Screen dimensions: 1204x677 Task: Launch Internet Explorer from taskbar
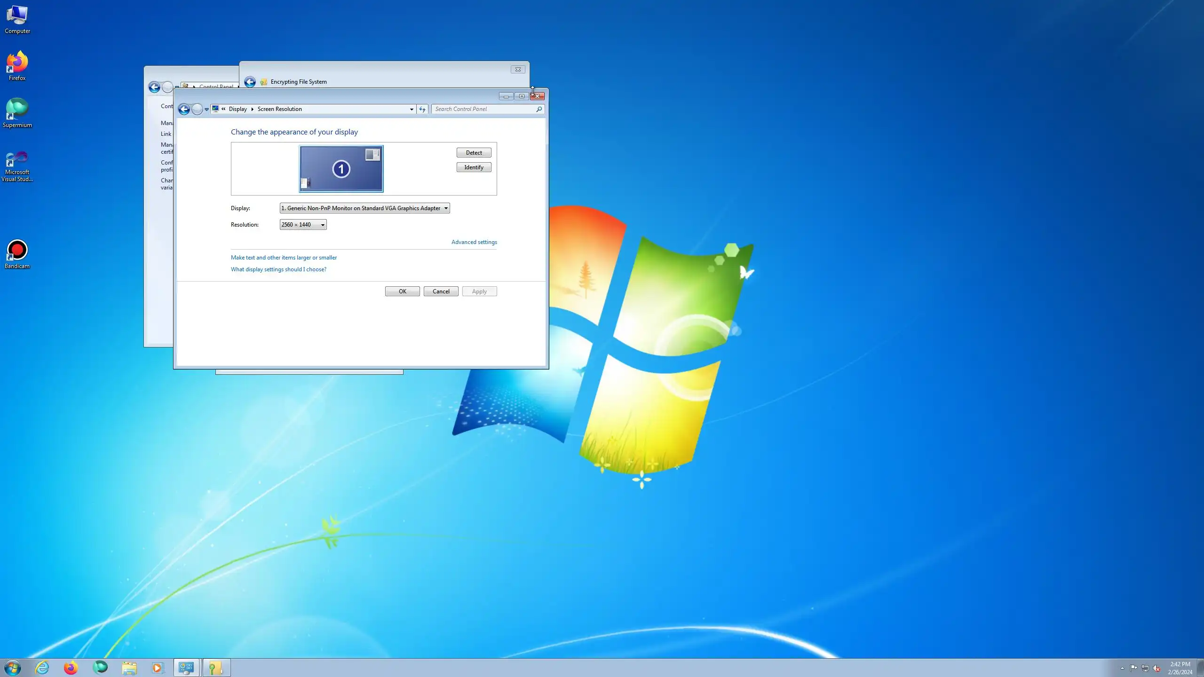tap(42, 668)
